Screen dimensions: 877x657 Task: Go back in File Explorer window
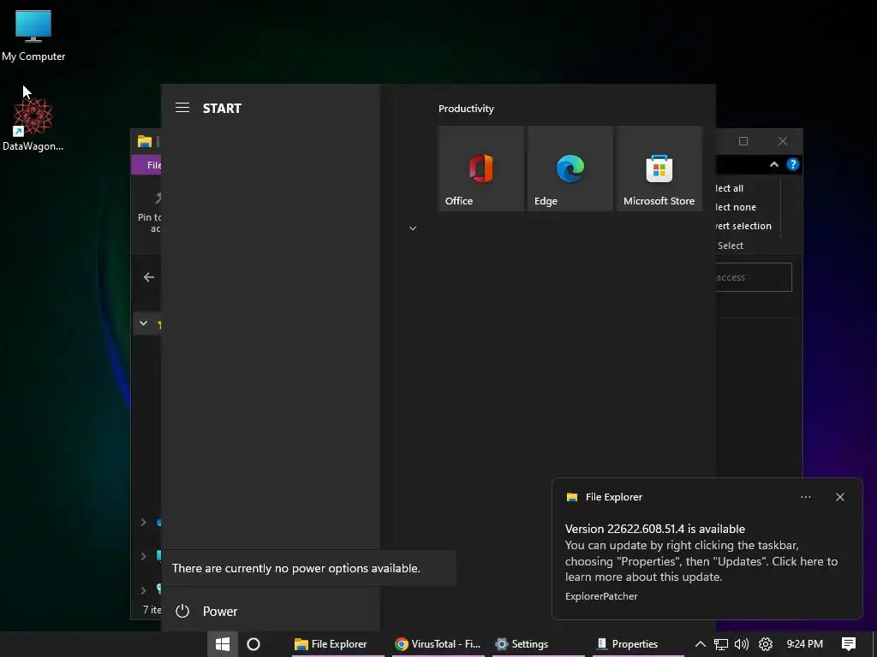(x=149, y=277)
